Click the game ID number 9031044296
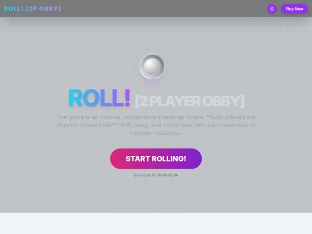 pyautogui.click(x=168, y=175)
